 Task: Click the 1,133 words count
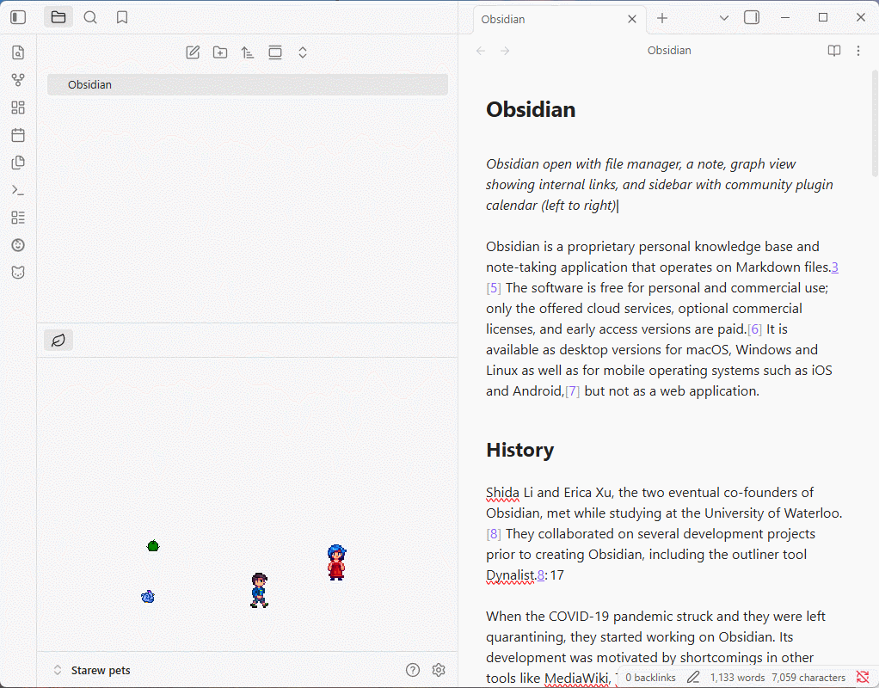point(737,678)
